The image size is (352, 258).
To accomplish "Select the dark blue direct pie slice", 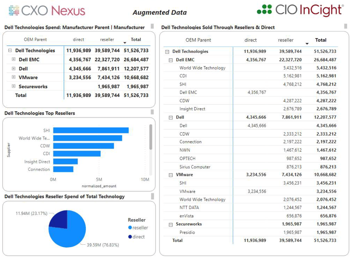I will 59,220.
